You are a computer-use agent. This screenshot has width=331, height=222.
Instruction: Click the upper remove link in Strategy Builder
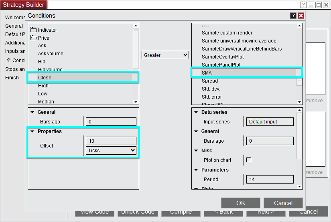click(314, 101)
